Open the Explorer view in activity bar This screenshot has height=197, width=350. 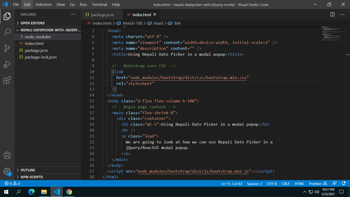pyautogui.click(x=7, y=16)
